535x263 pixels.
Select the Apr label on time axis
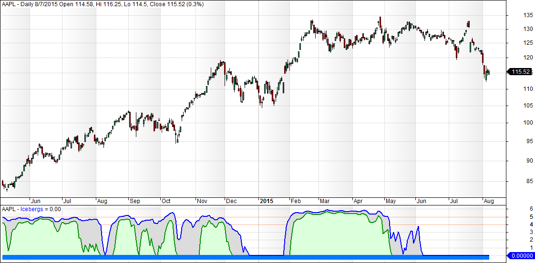coord(359,201)
